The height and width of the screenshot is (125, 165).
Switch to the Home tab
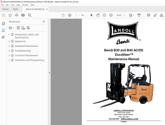tap(5, 9)
